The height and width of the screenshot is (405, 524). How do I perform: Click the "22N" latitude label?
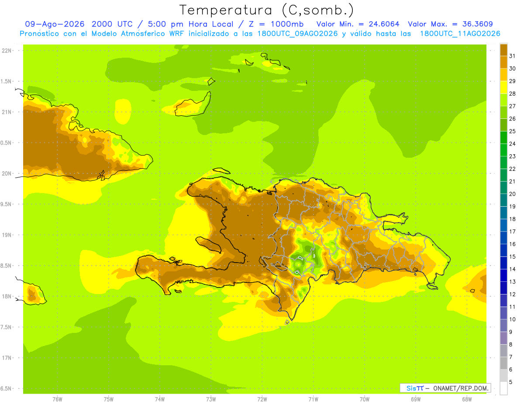(6, 50)
